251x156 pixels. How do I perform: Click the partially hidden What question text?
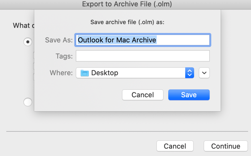pos(22,26)
